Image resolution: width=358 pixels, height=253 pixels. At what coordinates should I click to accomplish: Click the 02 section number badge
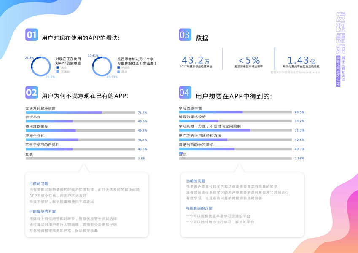point(32,92)
